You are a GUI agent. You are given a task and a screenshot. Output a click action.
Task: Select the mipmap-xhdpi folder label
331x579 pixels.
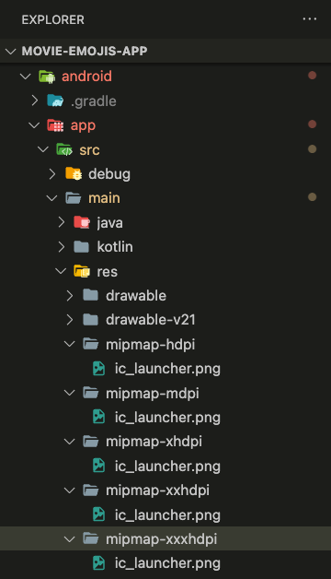click(154, 442)
